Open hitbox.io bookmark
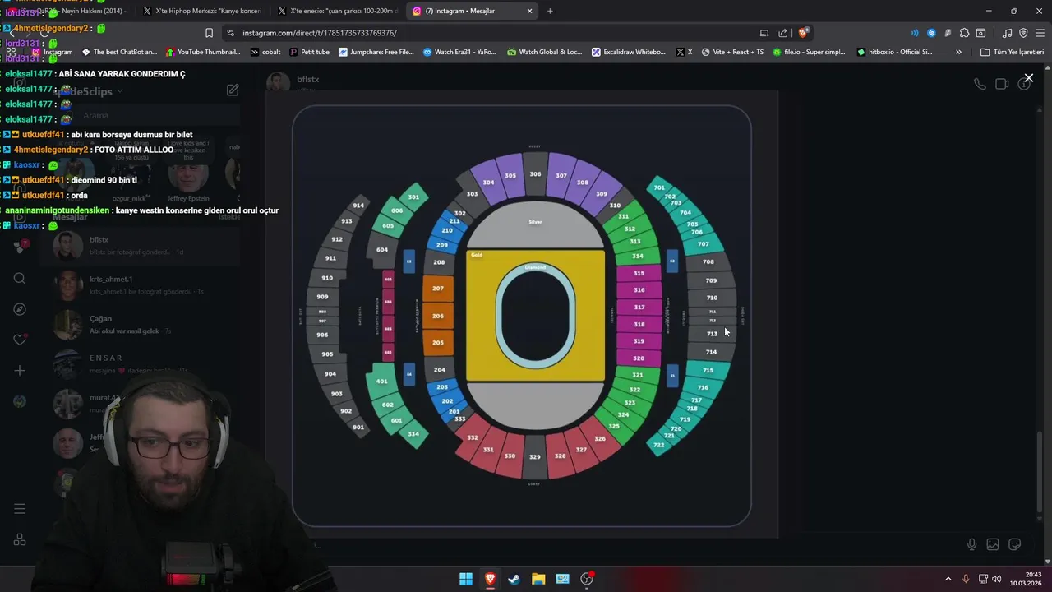Screen dimensions: 1052x592 click(x=894, y=52)
